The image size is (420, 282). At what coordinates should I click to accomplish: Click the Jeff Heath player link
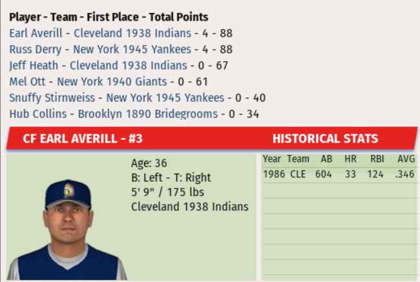[34, 65]
